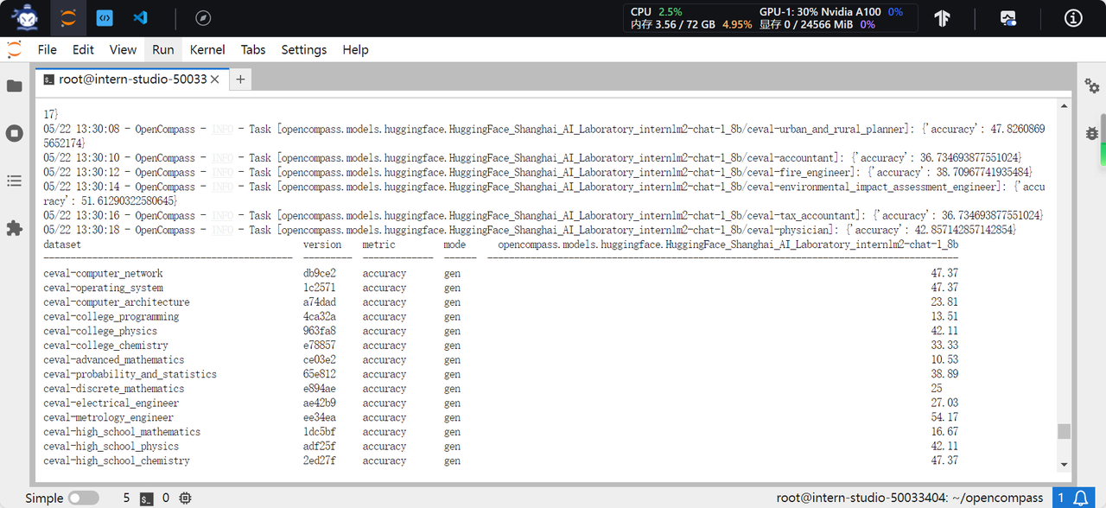Open the info circle icon
The image size is (1106, 508).
[x=1074, y=18]
